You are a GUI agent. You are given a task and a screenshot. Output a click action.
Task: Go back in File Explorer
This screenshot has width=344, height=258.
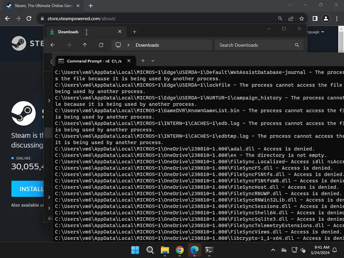coord(53,45)
